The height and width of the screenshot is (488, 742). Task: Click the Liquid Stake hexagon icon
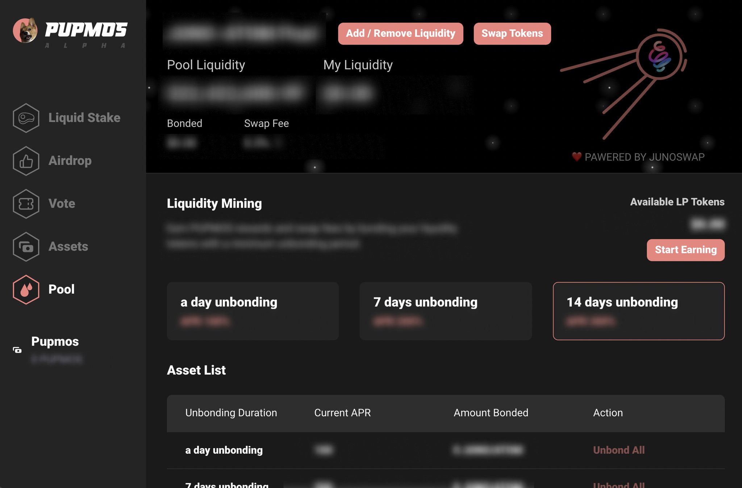click(26, 118)
